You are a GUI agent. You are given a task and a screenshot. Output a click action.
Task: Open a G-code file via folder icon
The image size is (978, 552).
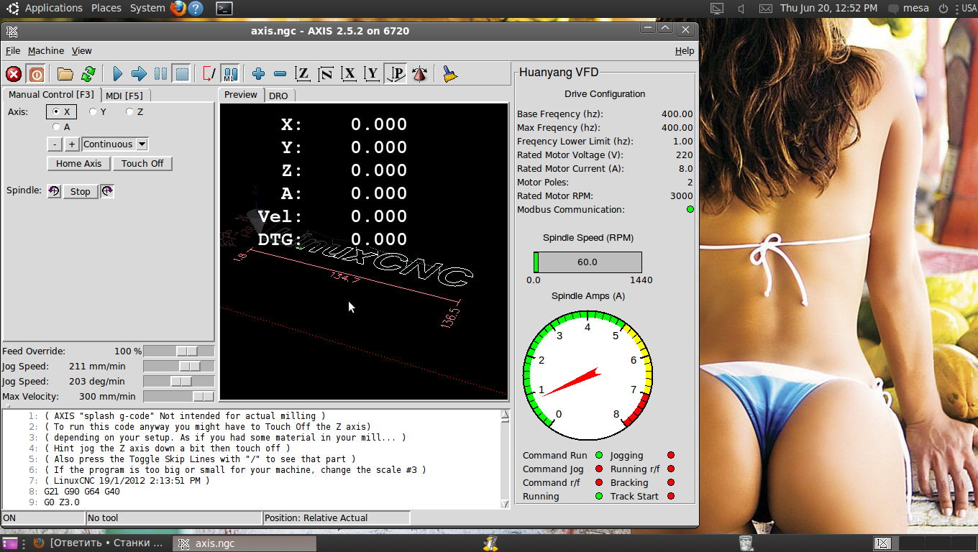pos(65,74)
